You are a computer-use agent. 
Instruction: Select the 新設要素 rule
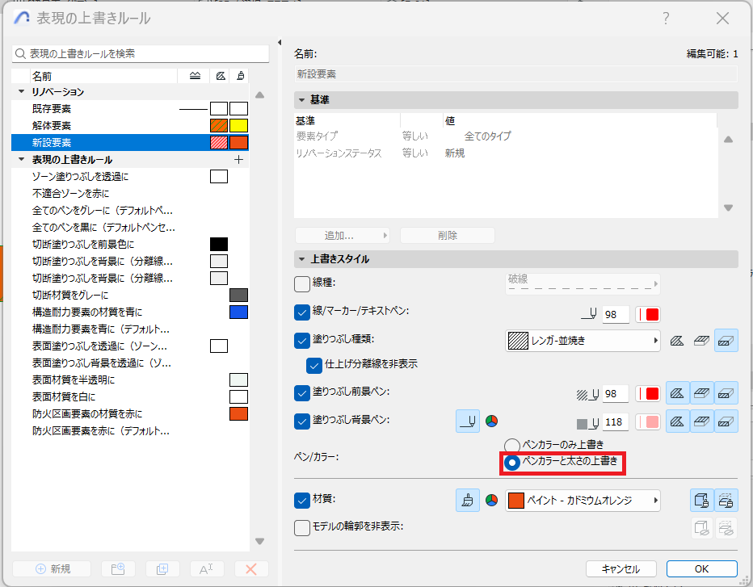[129, 143]
